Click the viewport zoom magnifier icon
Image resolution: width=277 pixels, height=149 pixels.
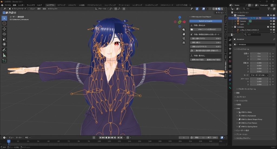pyautogui.click(x=184, y=30)
